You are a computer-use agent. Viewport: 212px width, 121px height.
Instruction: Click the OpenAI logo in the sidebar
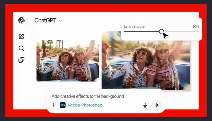pos(21,20)
